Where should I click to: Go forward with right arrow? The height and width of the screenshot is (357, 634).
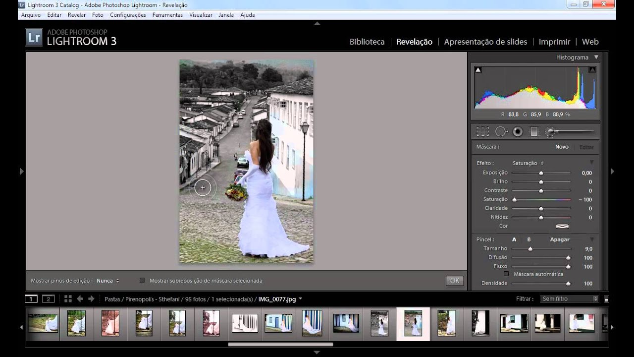pyautogui.click(x=91, y=298)
